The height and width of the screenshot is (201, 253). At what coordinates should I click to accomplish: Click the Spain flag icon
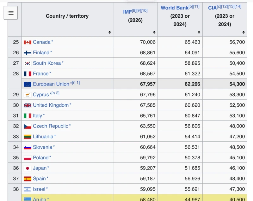[x=28, y=179]
